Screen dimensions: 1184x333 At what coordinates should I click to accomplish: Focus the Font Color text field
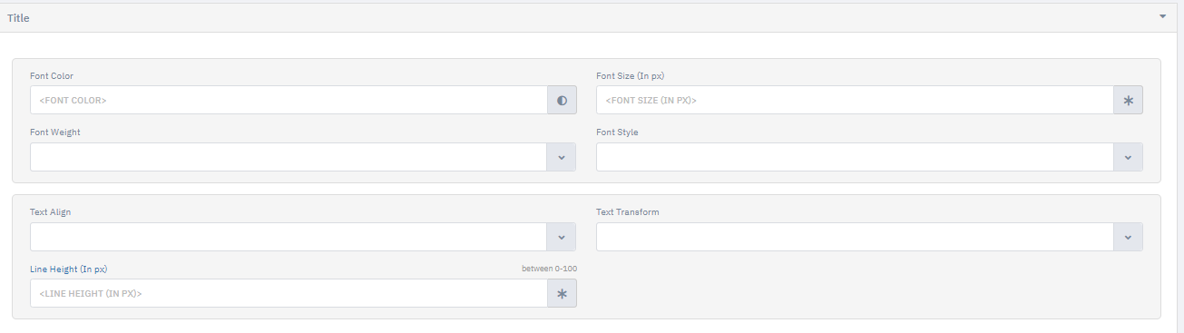point(289,100)
